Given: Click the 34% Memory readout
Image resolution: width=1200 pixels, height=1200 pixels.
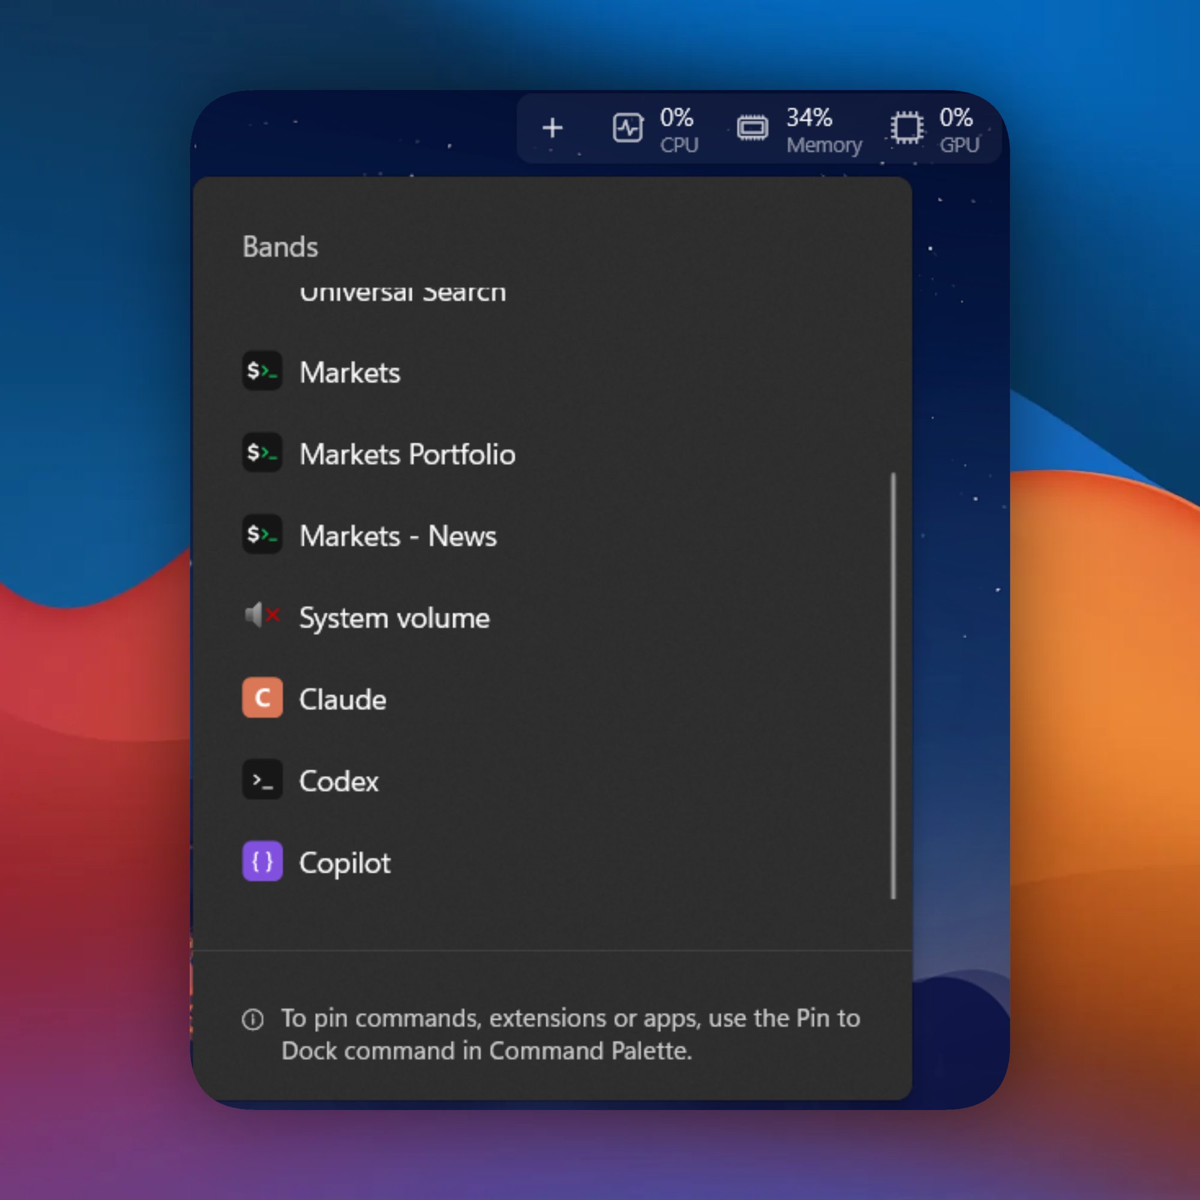Looking at the screenshot, I should pyautogui.click(x=824, y=130).
